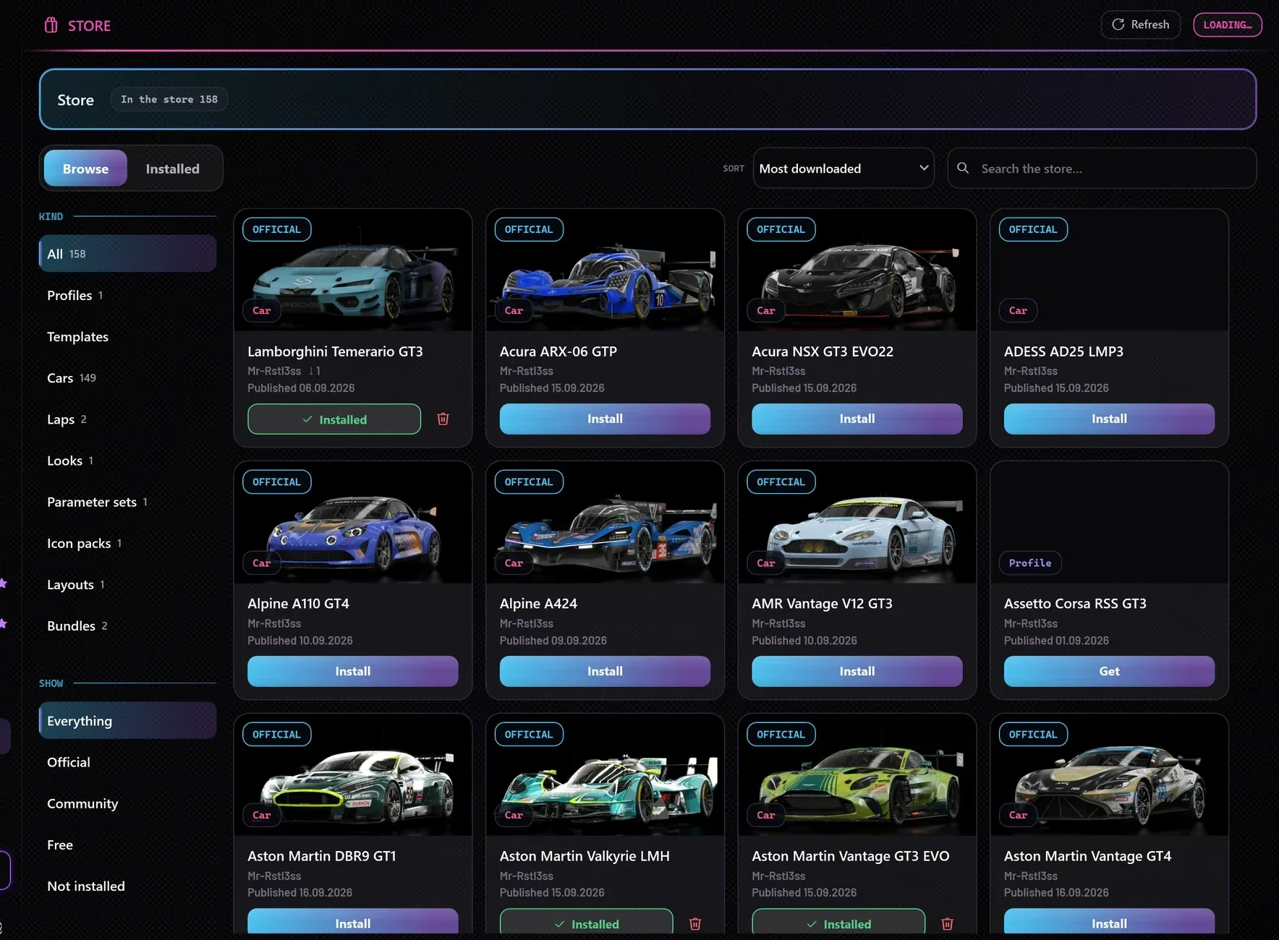Viewport: 1279px width, 940px height.
Task: Show only Official items
Action: point(127,762)
